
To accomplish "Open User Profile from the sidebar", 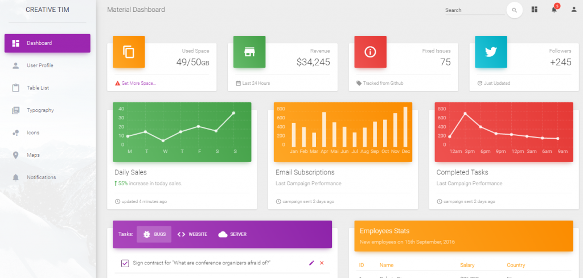I will [40, 65].
